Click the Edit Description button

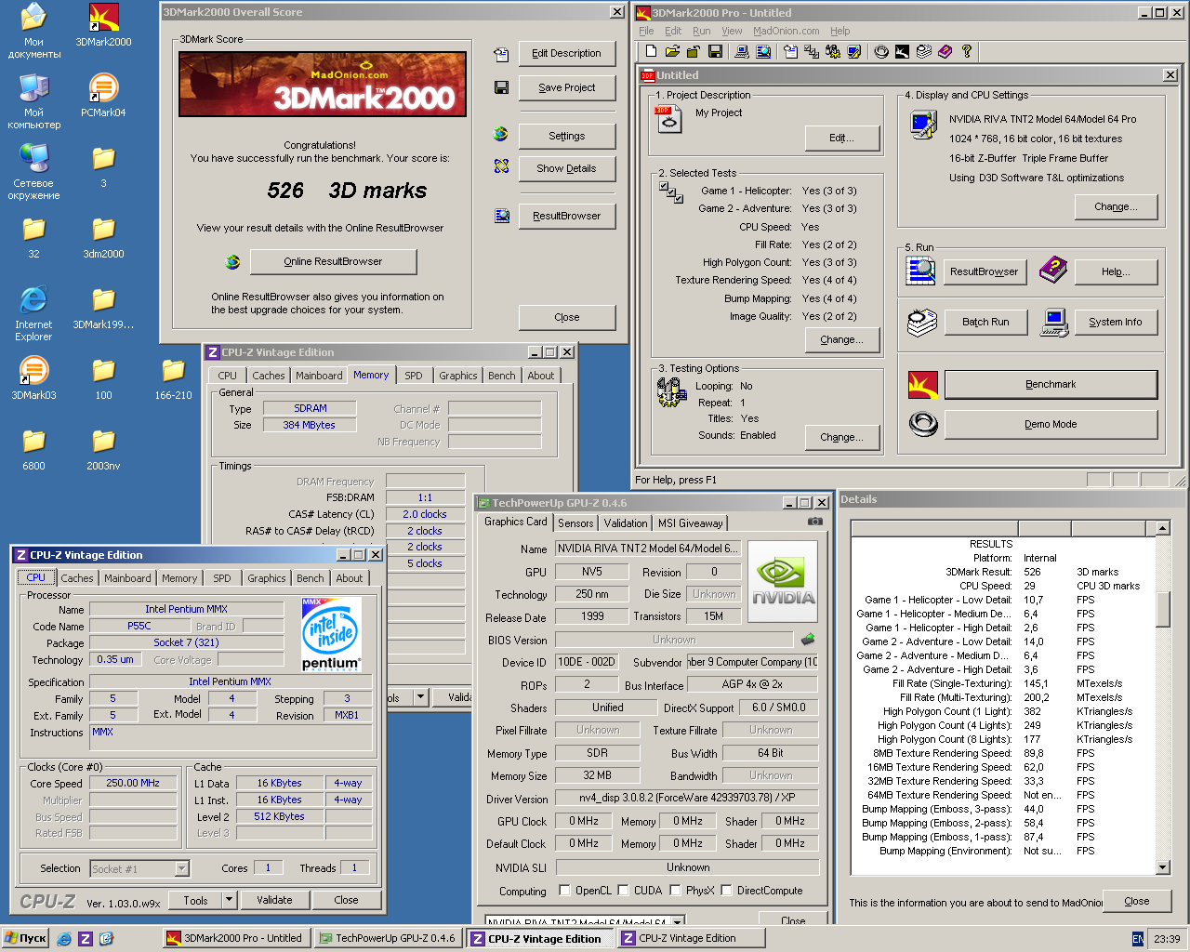pos(567,54)
